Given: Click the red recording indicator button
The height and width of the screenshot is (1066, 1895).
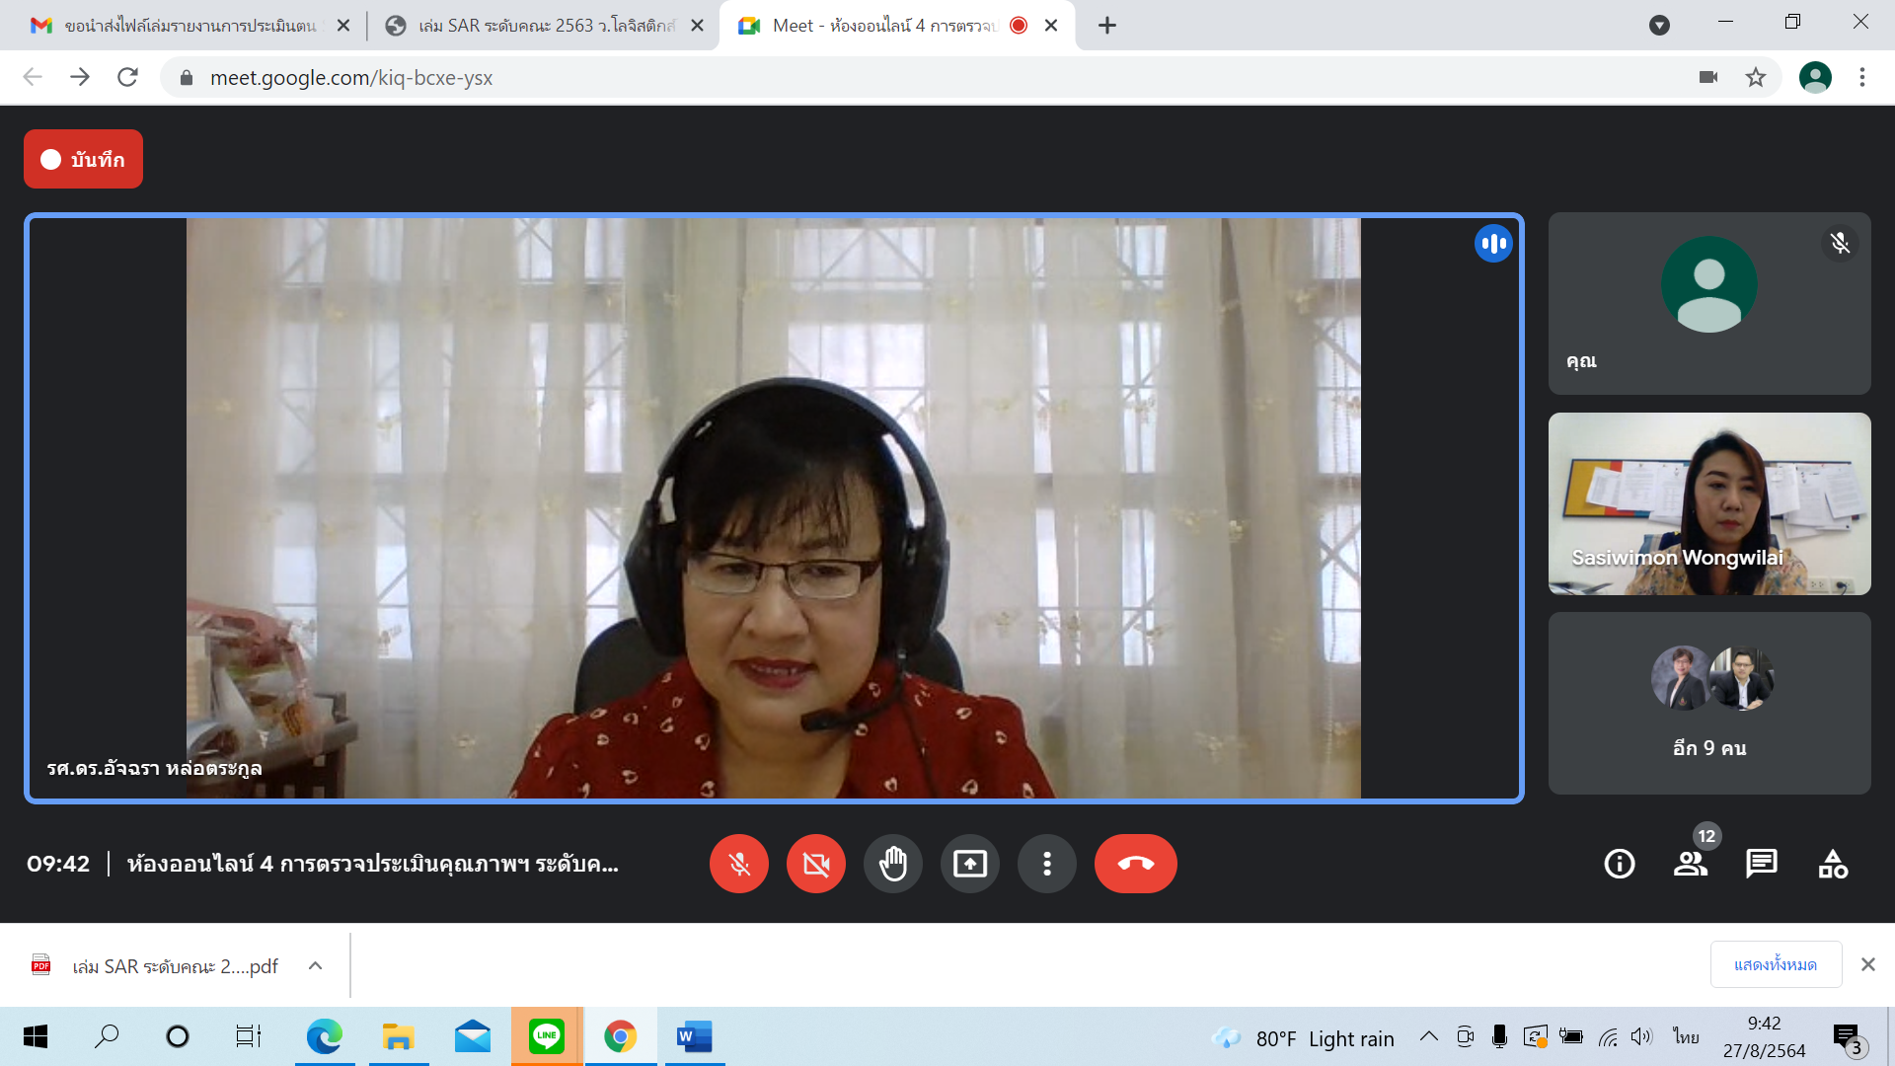Looking at the screenshot, I should pos(83,159).
